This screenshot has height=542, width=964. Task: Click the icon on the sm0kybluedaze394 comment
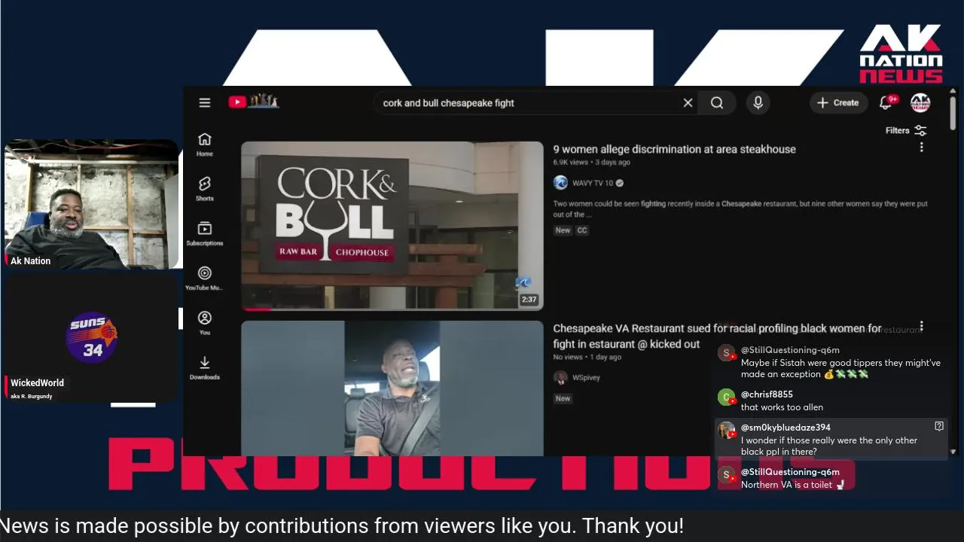939,426
